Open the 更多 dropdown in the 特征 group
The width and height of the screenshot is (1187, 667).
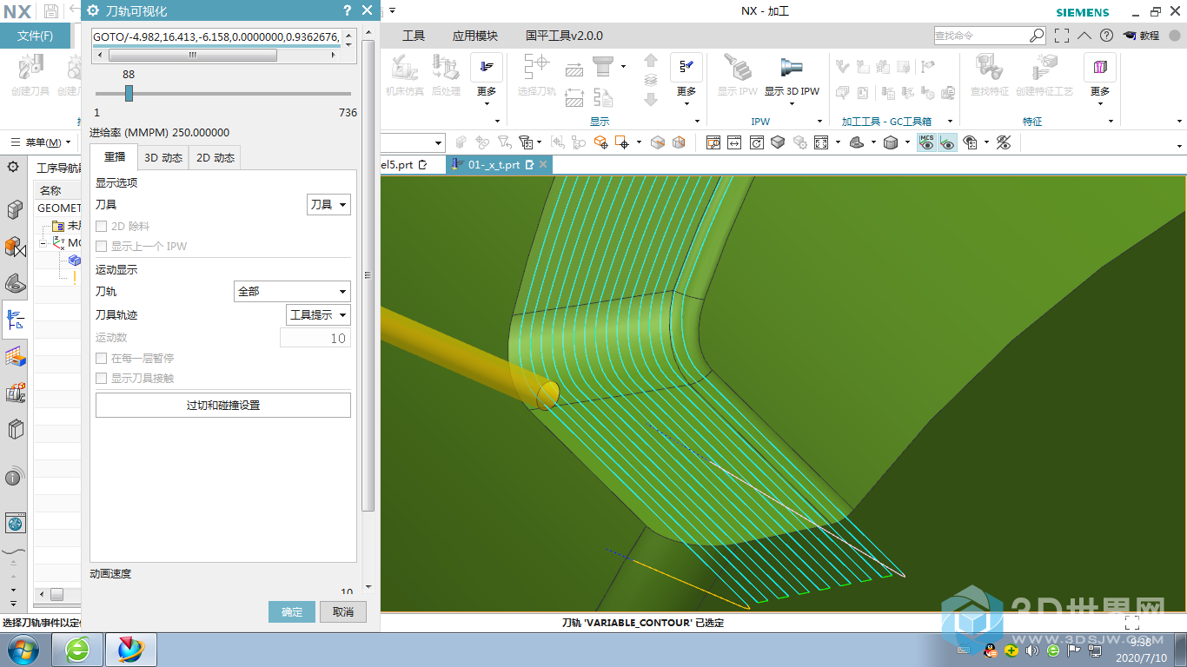coord(1100,79)
